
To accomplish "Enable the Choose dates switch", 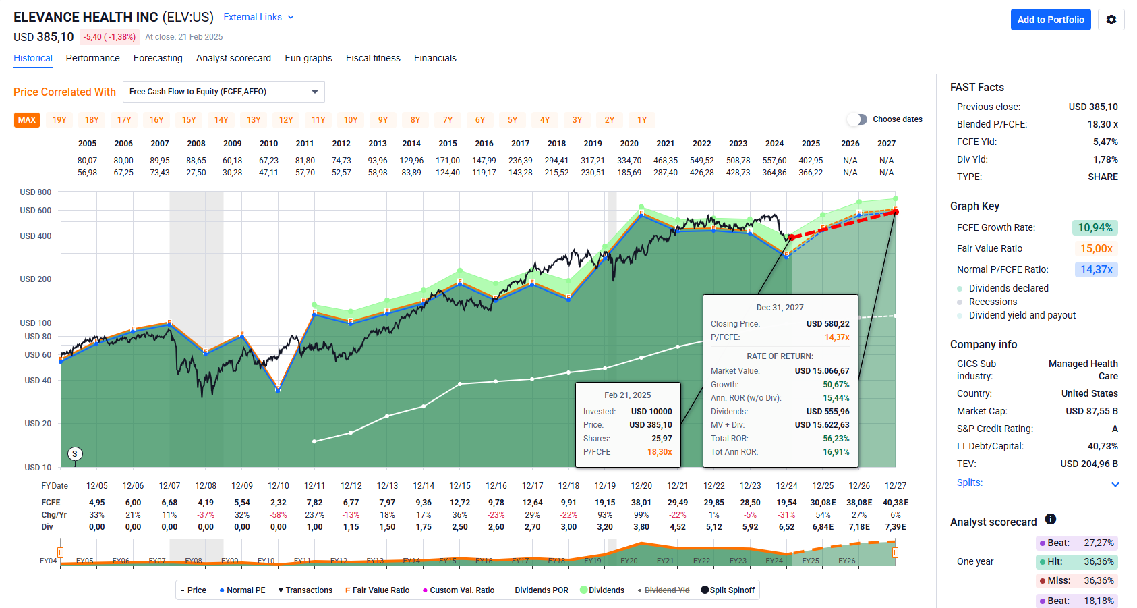I will point(857,119).
